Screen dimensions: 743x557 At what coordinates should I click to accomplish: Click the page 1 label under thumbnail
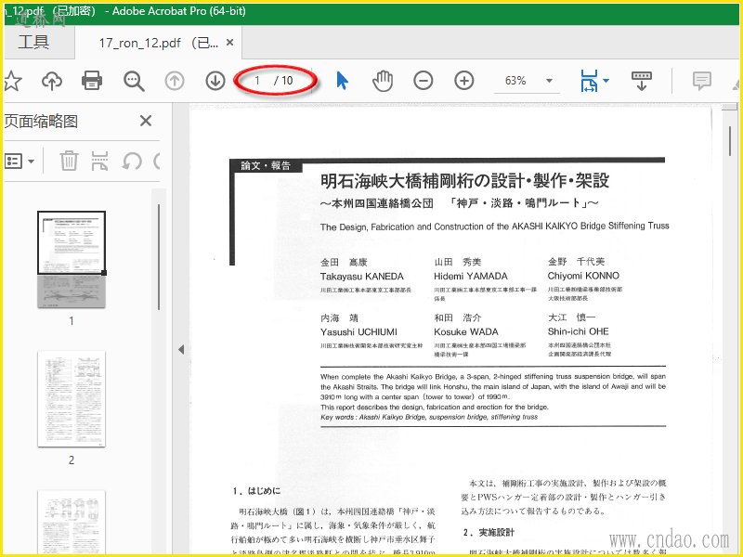click(x=72, y=320)
